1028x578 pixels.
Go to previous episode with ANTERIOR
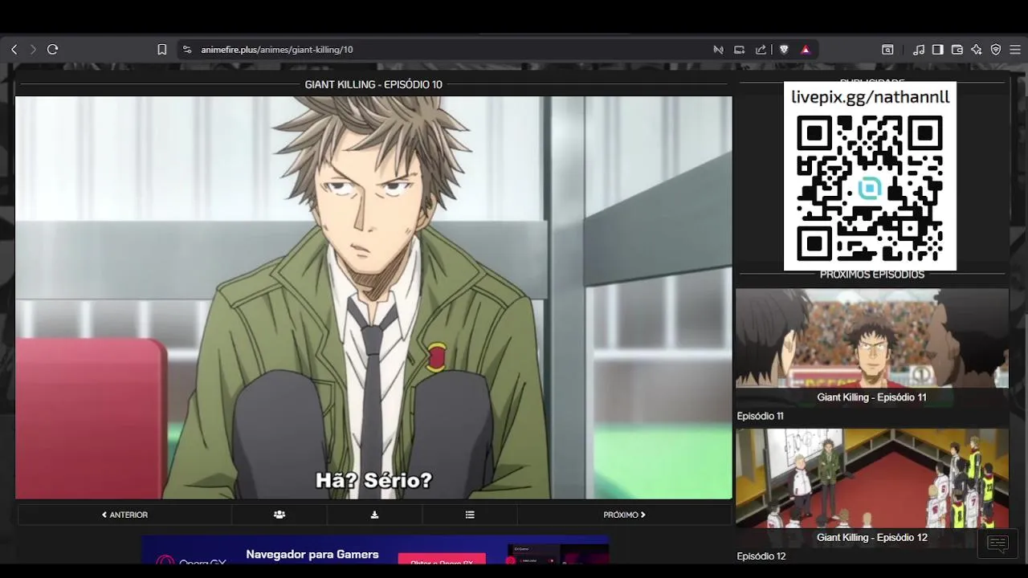click(x=124, y=515)
